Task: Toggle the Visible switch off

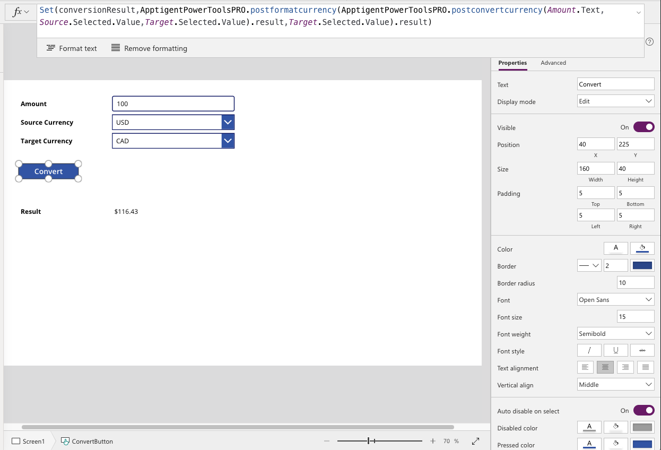Action: pos(643,127)
